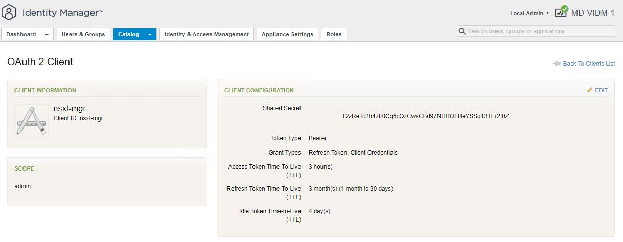Click the Client ID: nsxt-mgr text
Screen dimensions: 623x242
point(78,118)
